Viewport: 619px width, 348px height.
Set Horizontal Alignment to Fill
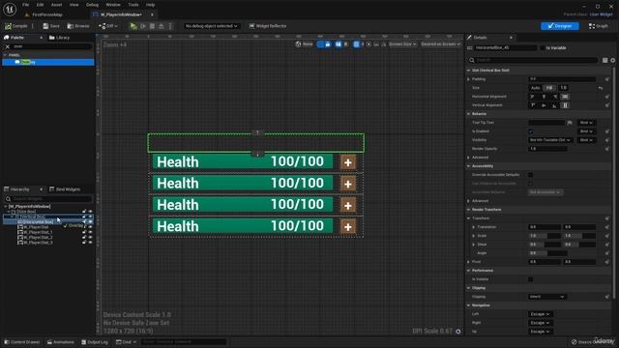tap(565, 97)
